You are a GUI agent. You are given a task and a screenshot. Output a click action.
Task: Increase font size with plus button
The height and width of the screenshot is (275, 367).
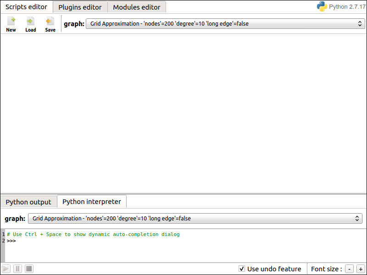[x=361, y=269]
